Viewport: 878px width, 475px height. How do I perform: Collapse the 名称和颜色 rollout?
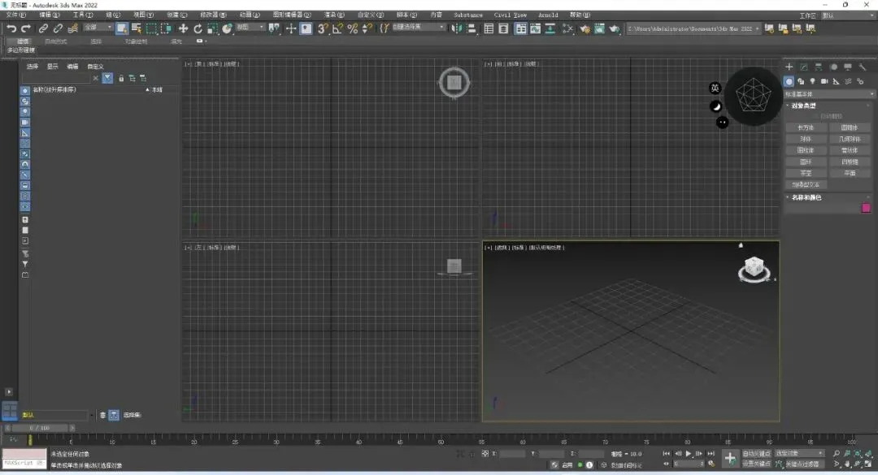pyautogui.click(x=806, y=197)
